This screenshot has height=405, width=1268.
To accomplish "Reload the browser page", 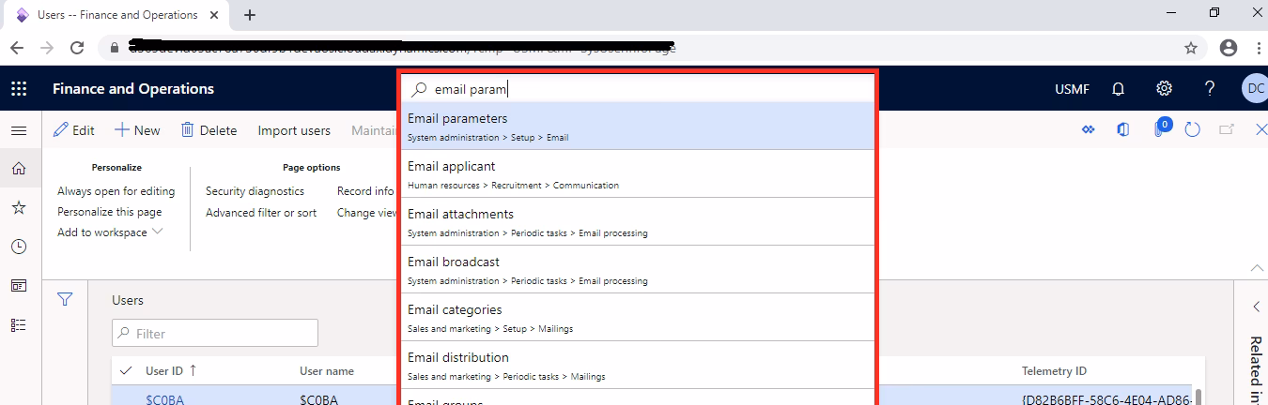I will coord(78,48).
